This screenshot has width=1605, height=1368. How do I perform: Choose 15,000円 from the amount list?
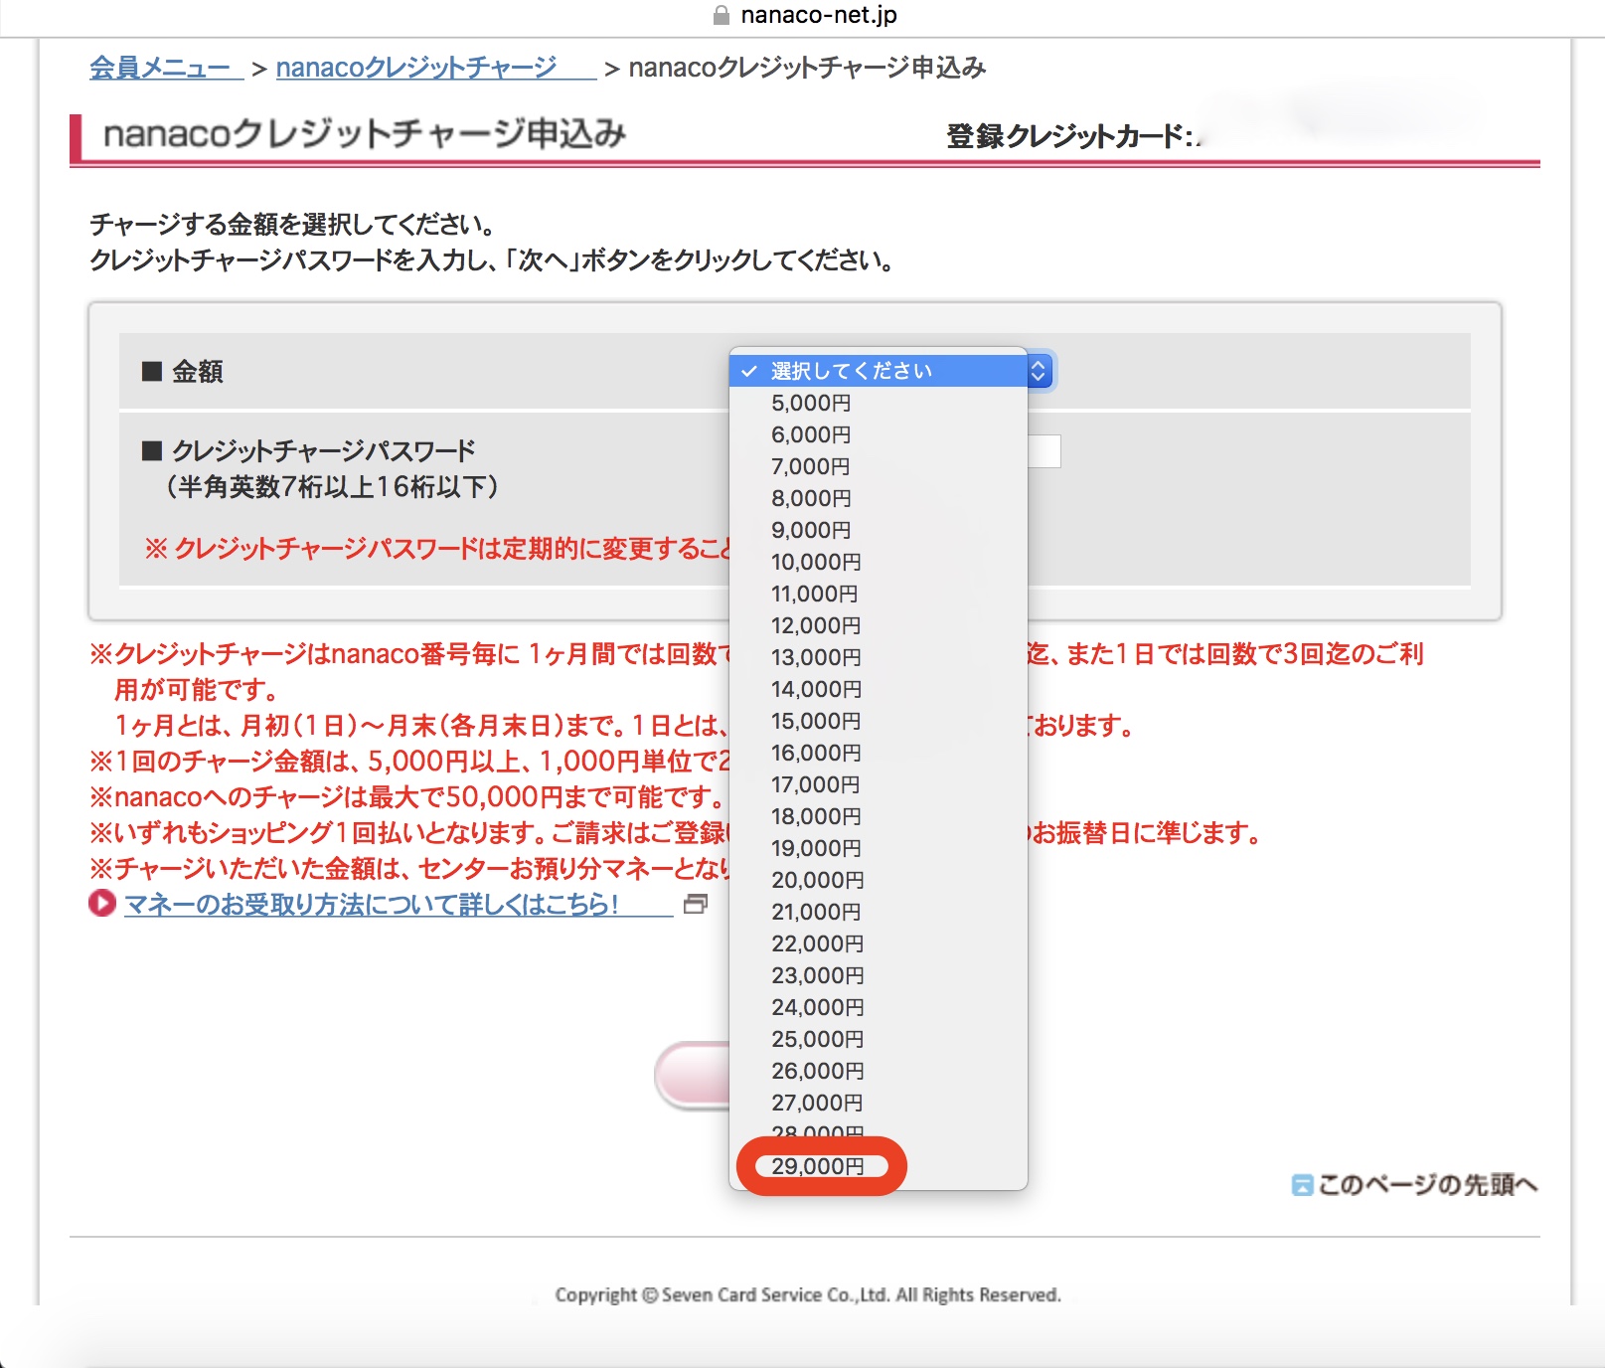point(879,721)
